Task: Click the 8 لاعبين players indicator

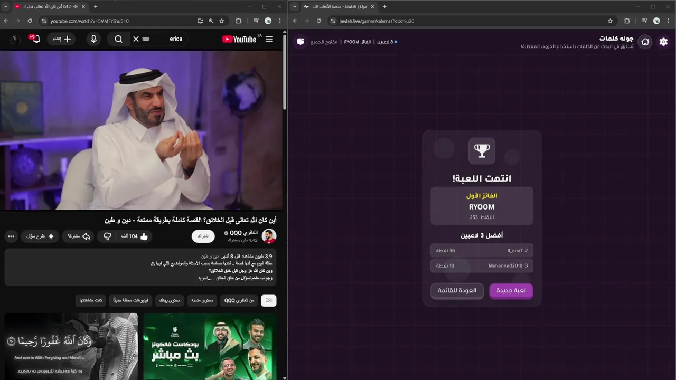Action: tap(387, 42)
